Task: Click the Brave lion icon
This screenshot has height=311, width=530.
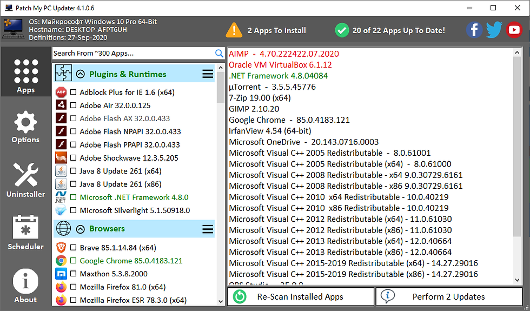Action: (x=61, y=248)
